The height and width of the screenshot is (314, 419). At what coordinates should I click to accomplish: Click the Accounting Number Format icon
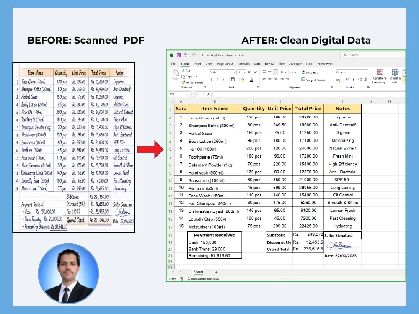click(x=338, y=80)
